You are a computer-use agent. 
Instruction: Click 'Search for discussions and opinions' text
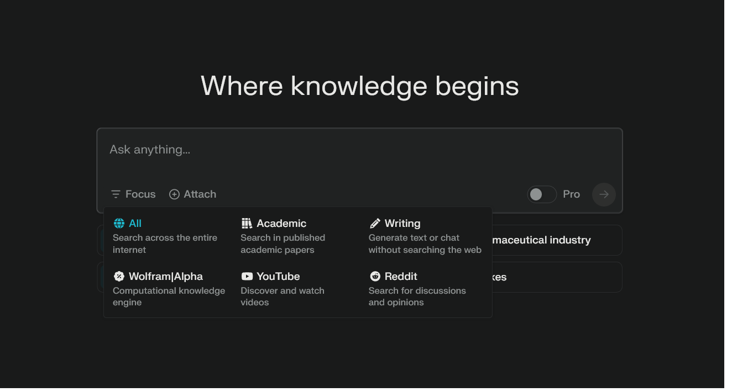pos(417,296)
